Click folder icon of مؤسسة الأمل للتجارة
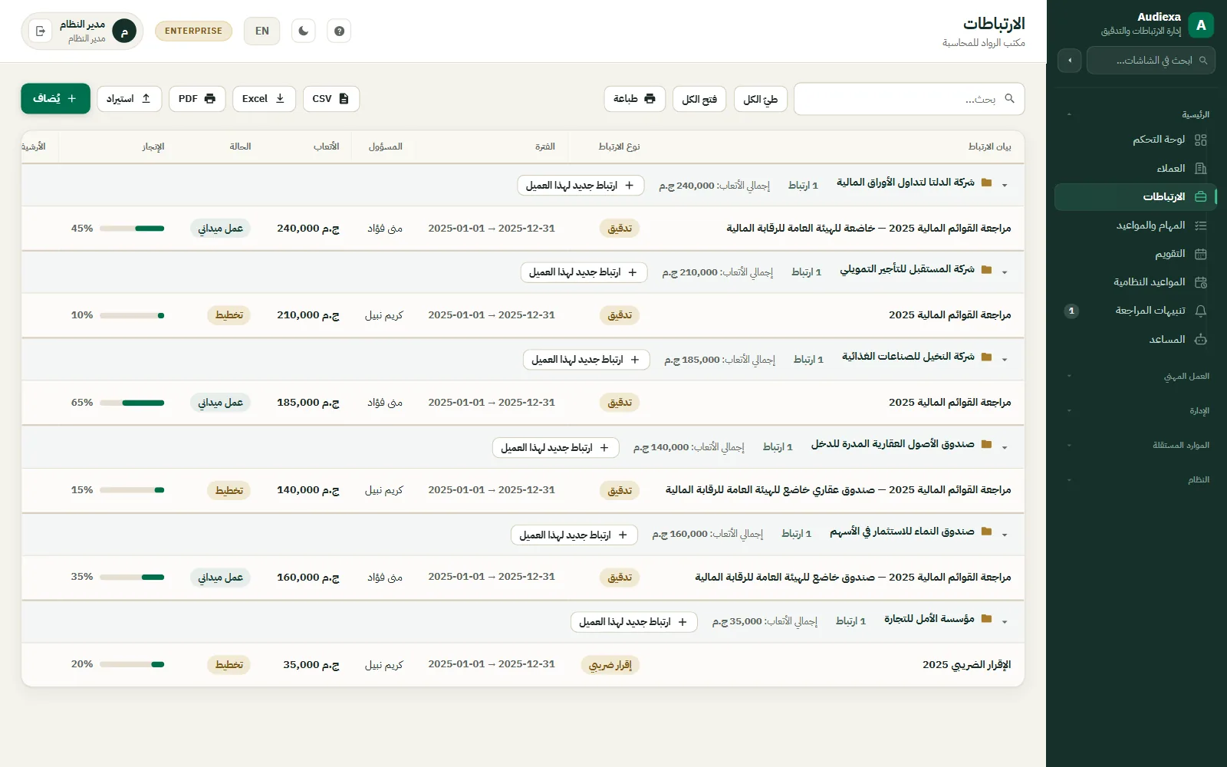This screenshot has width=1227, height=767. click(987, 619)
